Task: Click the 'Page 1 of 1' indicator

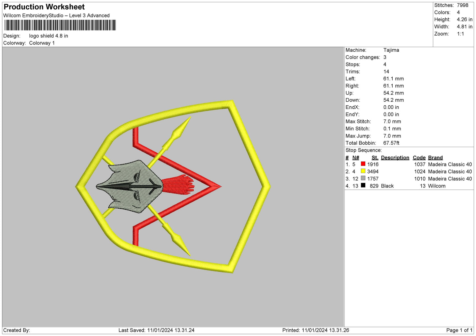Action: coord(460,330)
